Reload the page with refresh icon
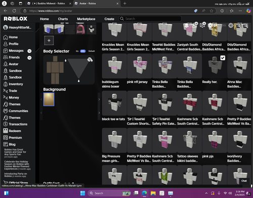 coord(14,11)
